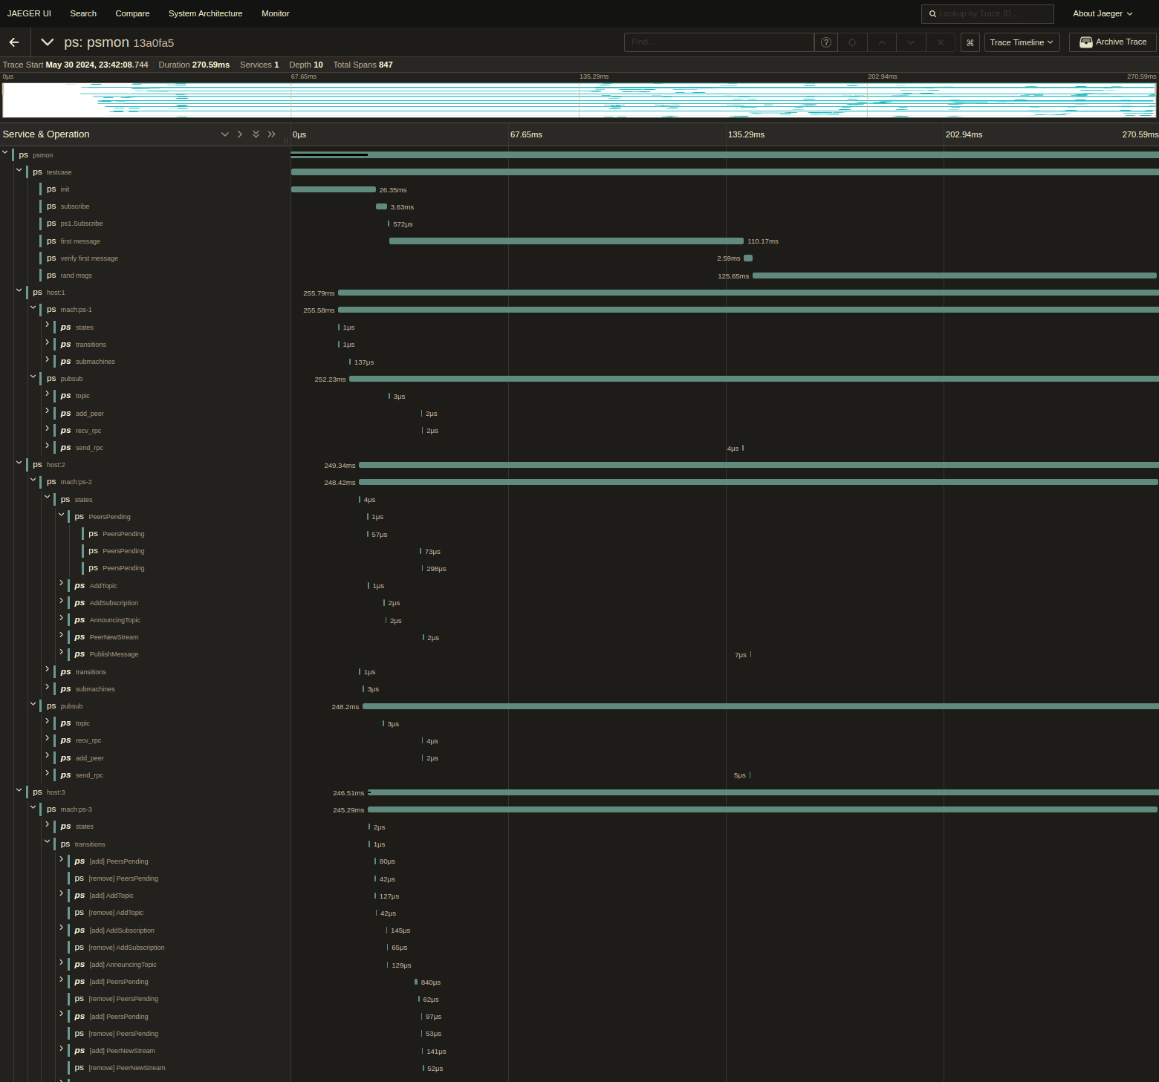This screenshot has width=1159, height=1082.
Task: Select the AnnouncingTopic span row under mach:ps-2
Action: pyautogui.click(x=178, y=620)
